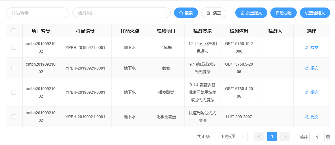This screenshot has width=335, height=145.
Task: Open the 检测项目 dropdown
Action: 121,13
